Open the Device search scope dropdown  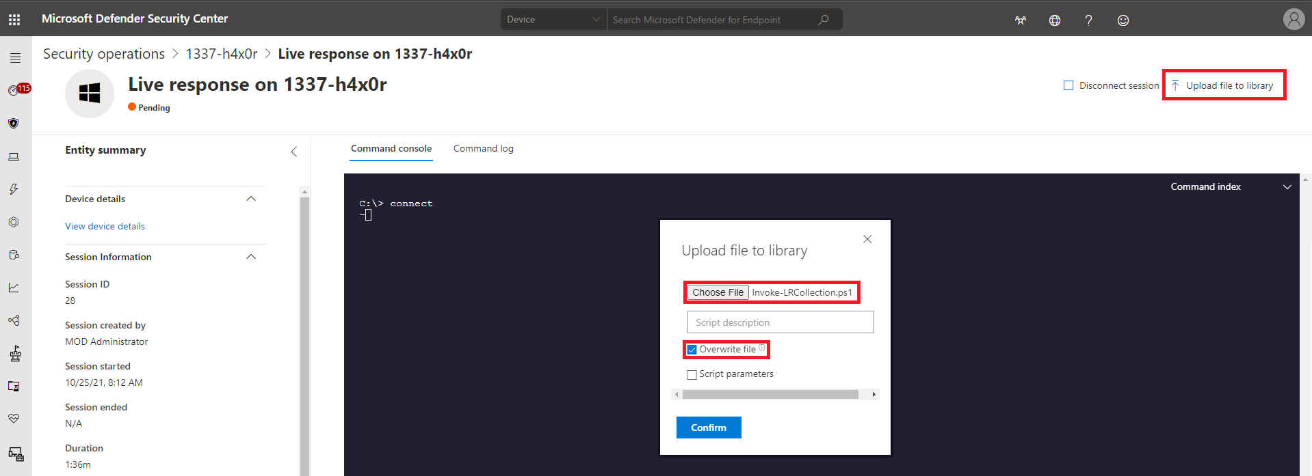click(553, 20)
